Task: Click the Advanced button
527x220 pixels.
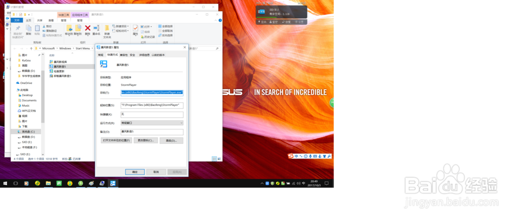Action: pos(171,141)
